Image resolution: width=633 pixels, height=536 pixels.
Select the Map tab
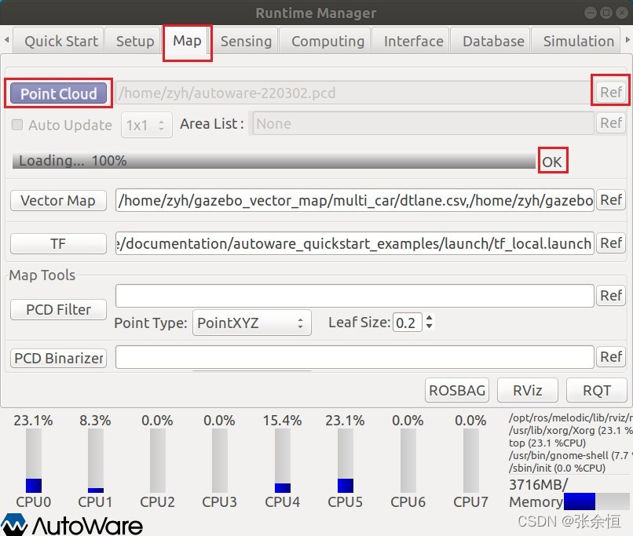pyautogui.click(x=188, y=40)
